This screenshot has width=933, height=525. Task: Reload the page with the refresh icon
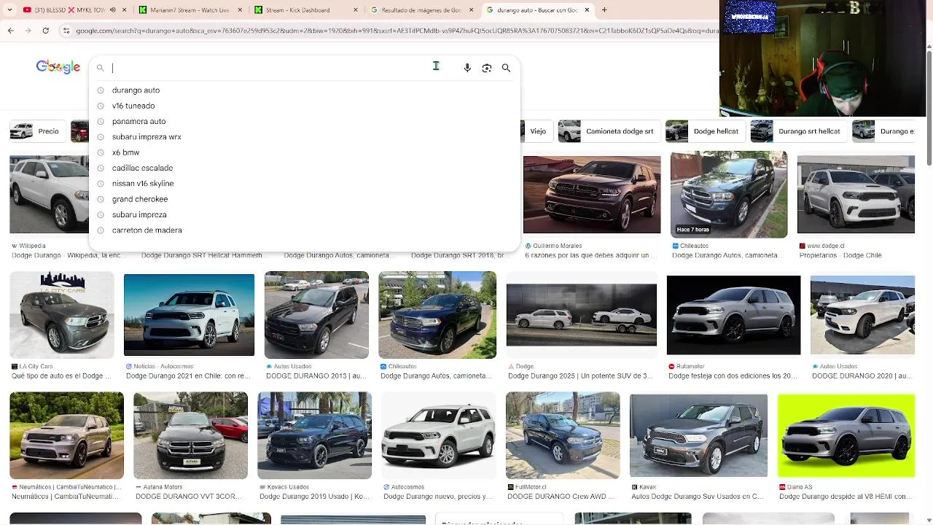(x=45, y=31)
